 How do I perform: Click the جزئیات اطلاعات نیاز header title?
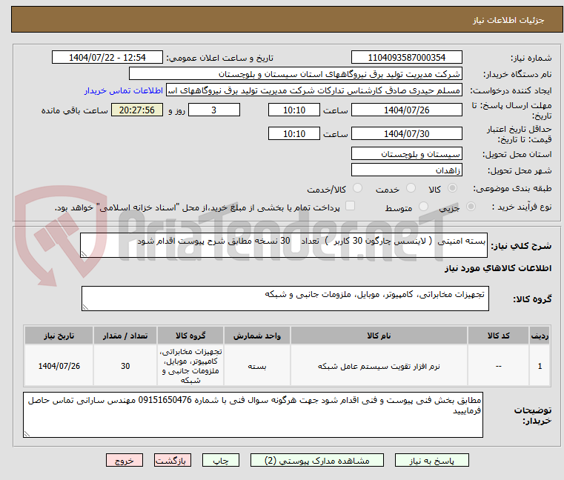(x=508, y=20)
